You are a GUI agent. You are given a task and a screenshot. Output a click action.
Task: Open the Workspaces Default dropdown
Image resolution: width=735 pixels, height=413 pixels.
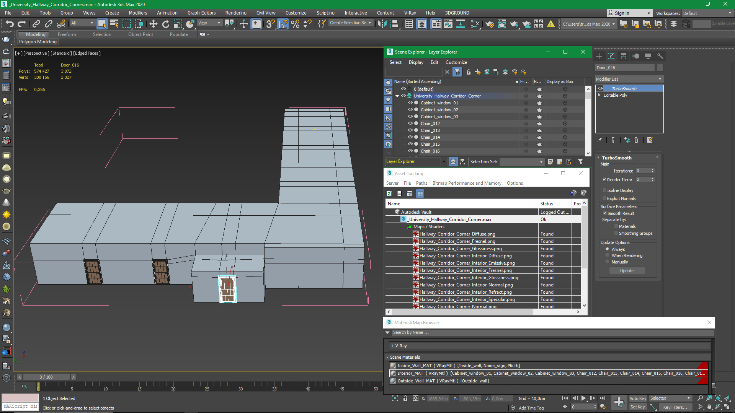(707, 13)
